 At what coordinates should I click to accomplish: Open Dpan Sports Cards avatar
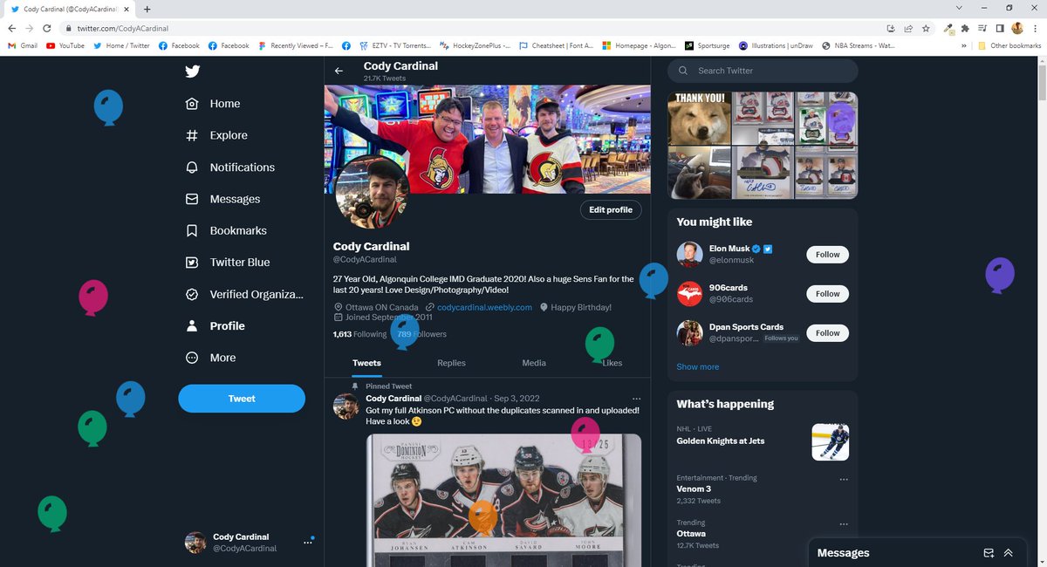pos(690,332)
